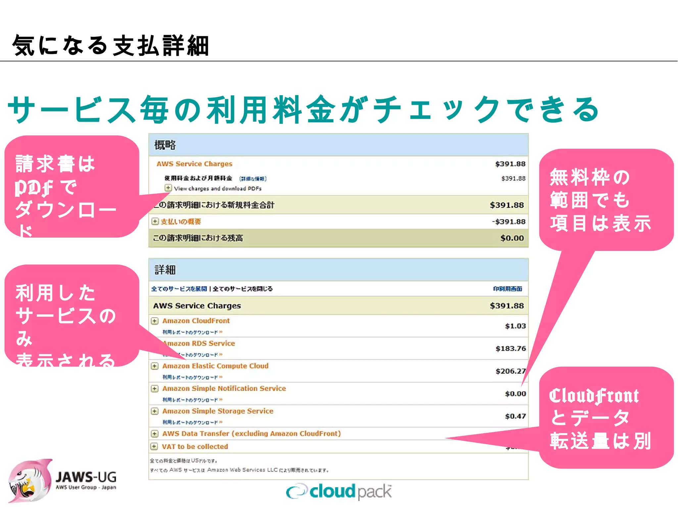Click the $206.27 EC2 amount

point(510,371)
